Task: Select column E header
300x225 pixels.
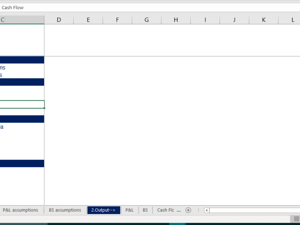Action: [x=88, y=20]
